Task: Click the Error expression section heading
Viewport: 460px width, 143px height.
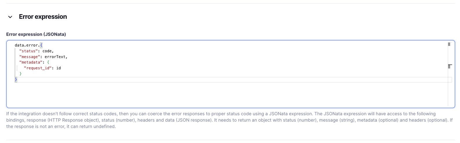Action: [43, 17]
